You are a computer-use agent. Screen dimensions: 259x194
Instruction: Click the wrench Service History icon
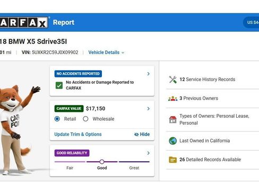(172, 80)
